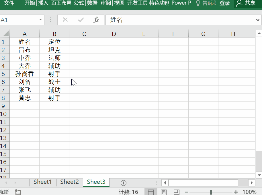
Task: Click the Share person icon
Action: 239,3
